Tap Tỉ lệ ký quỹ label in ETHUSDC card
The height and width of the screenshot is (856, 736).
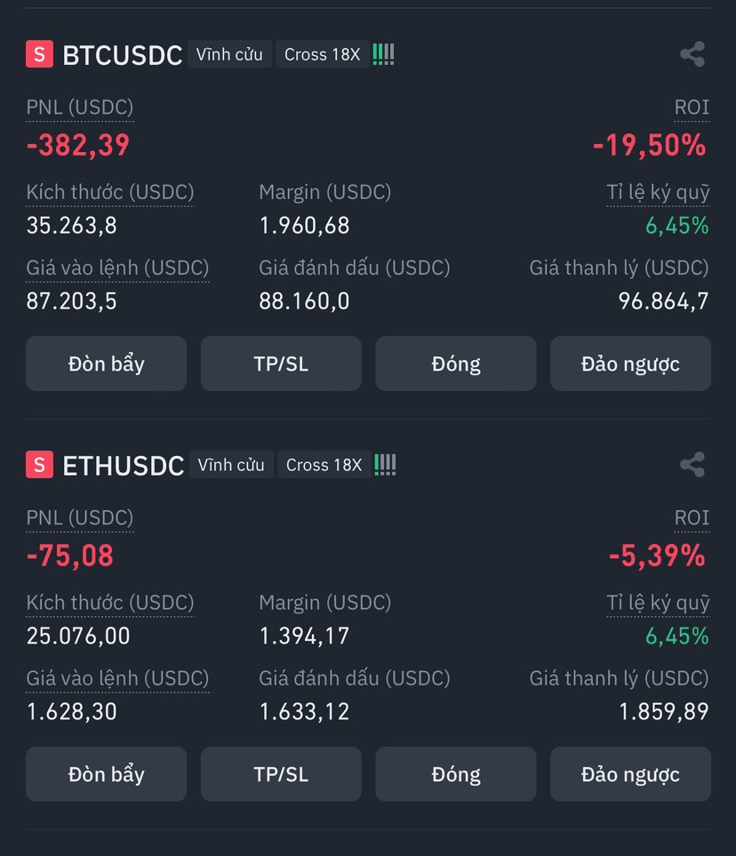[658, 604]
